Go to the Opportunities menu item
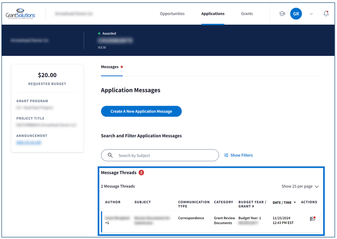 (172, 14)
